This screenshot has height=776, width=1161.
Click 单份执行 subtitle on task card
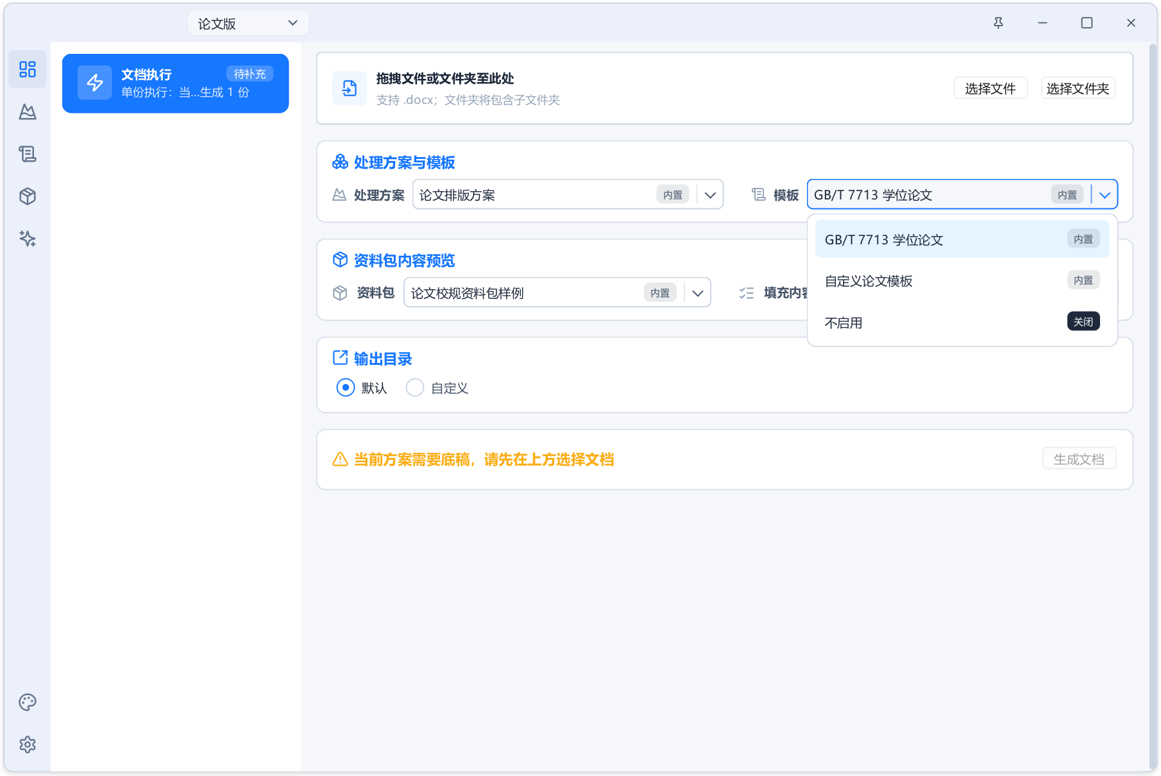pos(185,92)
